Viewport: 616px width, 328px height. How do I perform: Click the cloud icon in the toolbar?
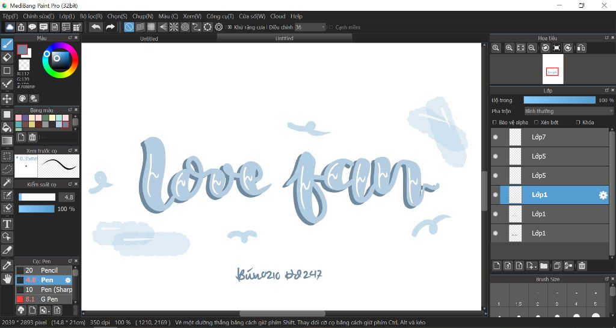[x=10, y=27]
